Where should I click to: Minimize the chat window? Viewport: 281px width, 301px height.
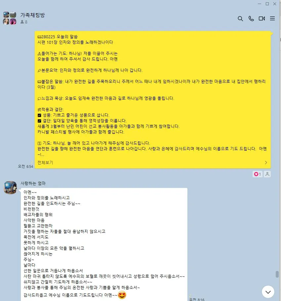click(260, 4)
